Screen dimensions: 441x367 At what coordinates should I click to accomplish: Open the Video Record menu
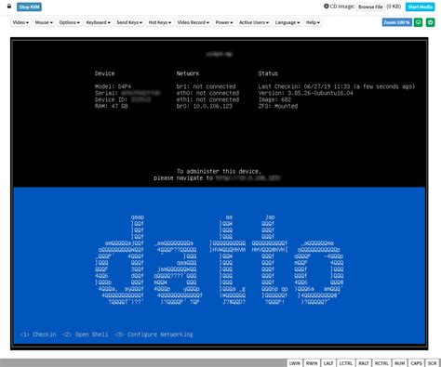(x=193, y=22)
